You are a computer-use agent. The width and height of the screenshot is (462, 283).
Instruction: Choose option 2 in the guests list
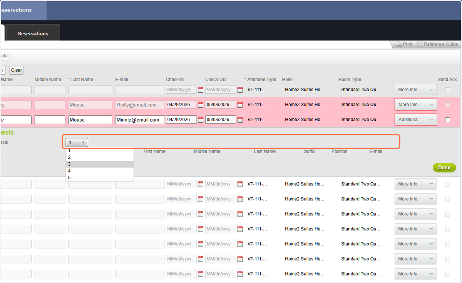[100, 157]
